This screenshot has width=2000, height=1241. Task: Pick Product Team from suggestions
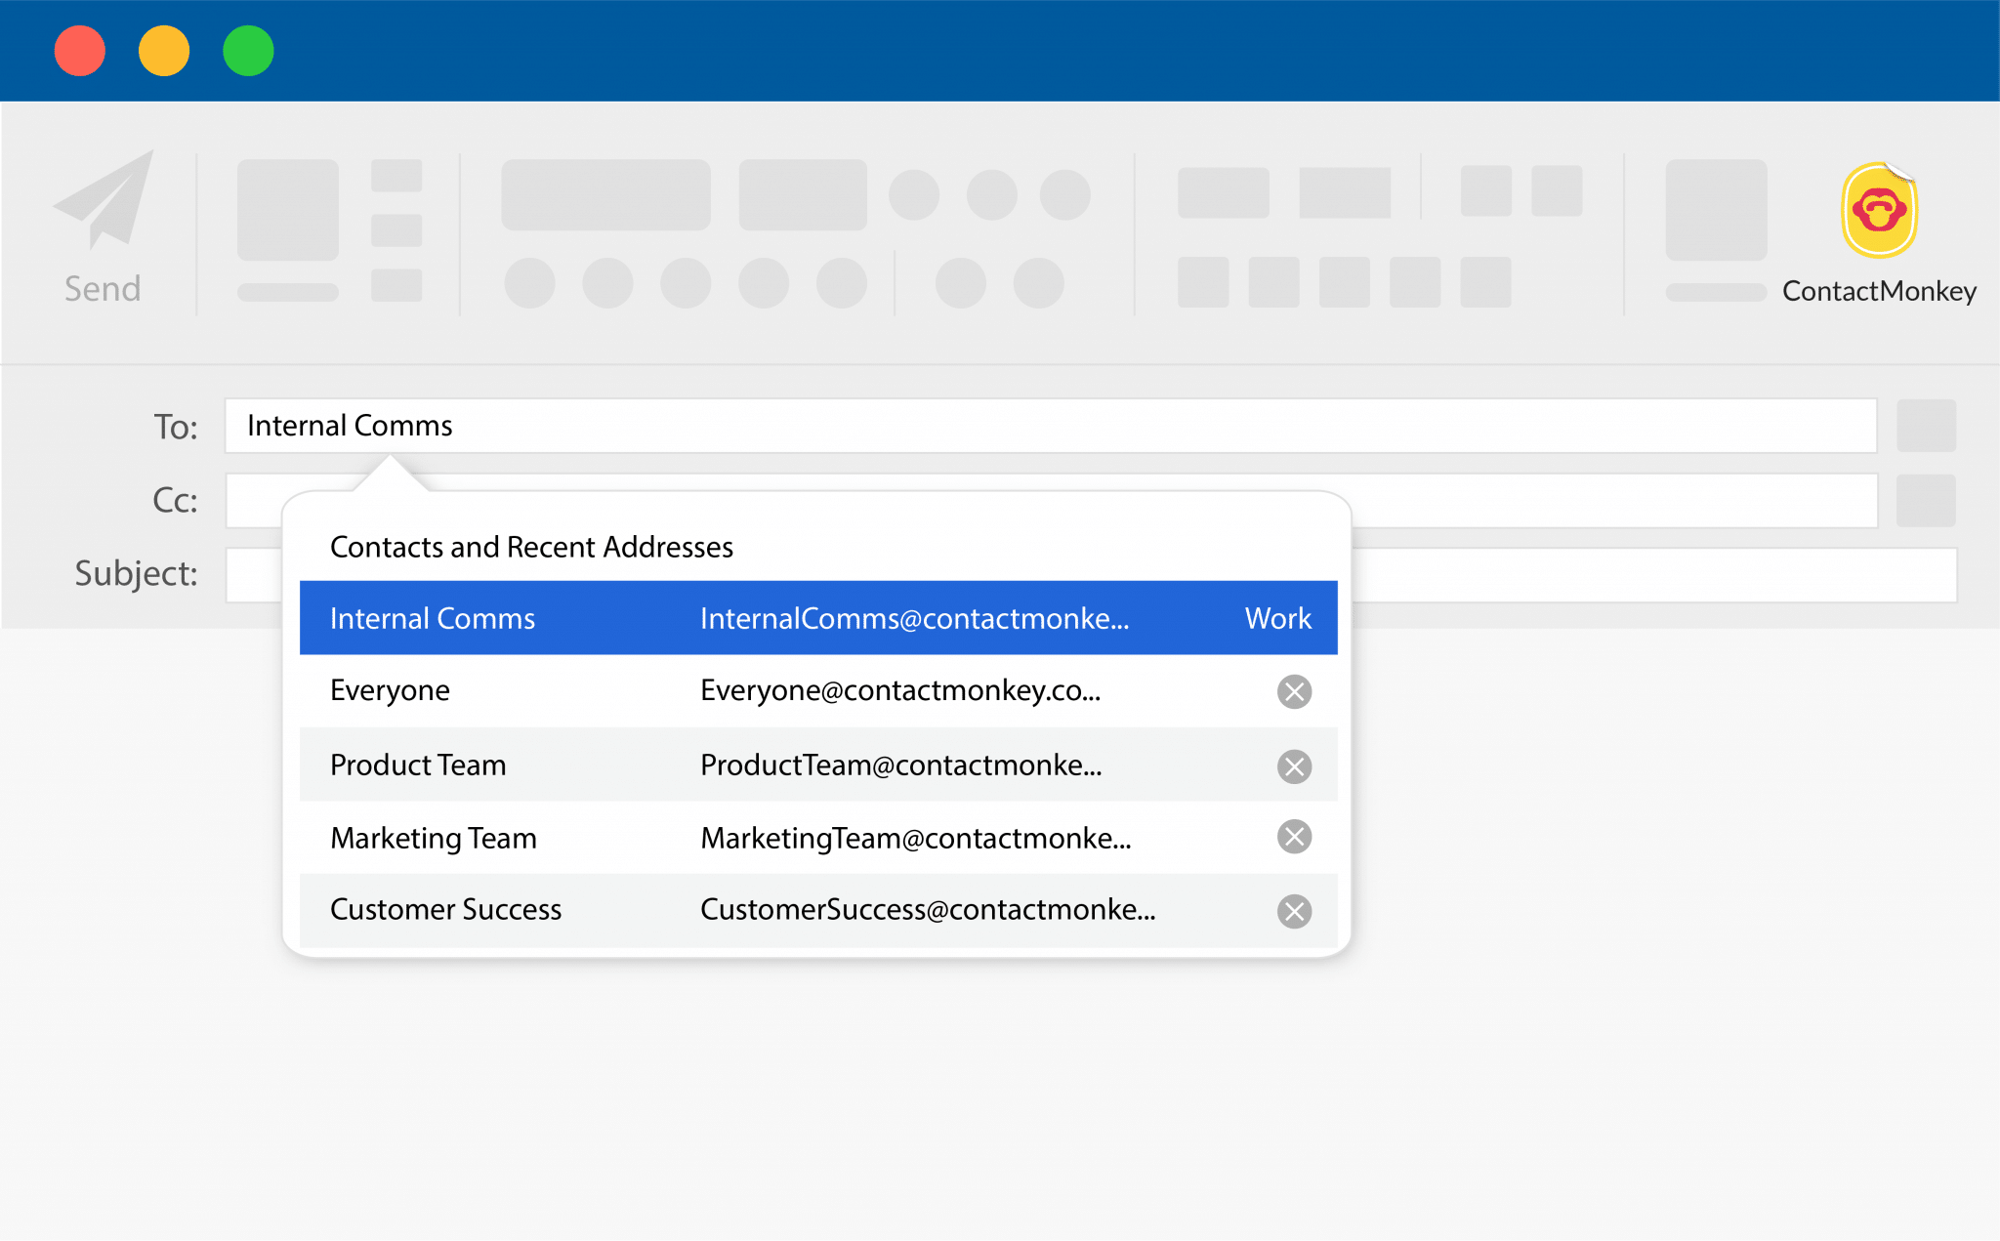[818, 765]
